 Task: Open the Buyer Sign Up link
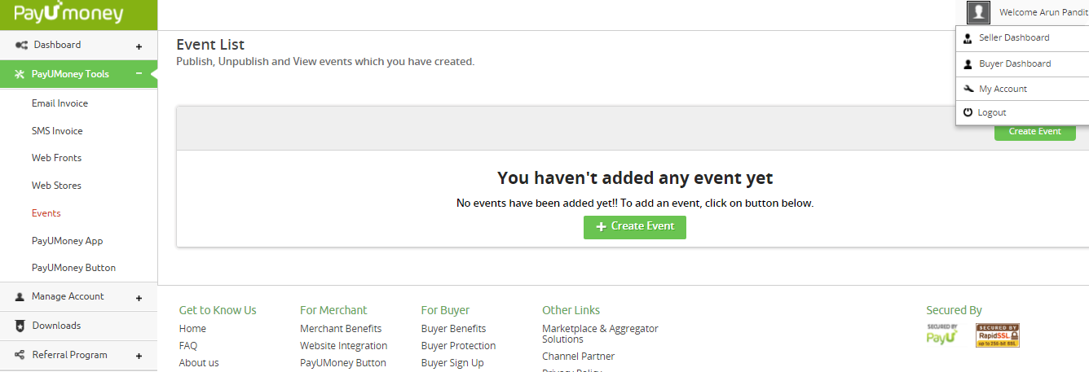[452, 363]
